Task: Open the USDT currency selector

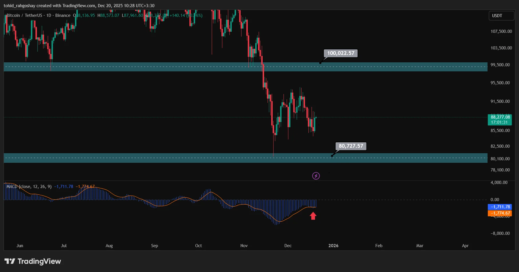Action: tap(501, 16)
